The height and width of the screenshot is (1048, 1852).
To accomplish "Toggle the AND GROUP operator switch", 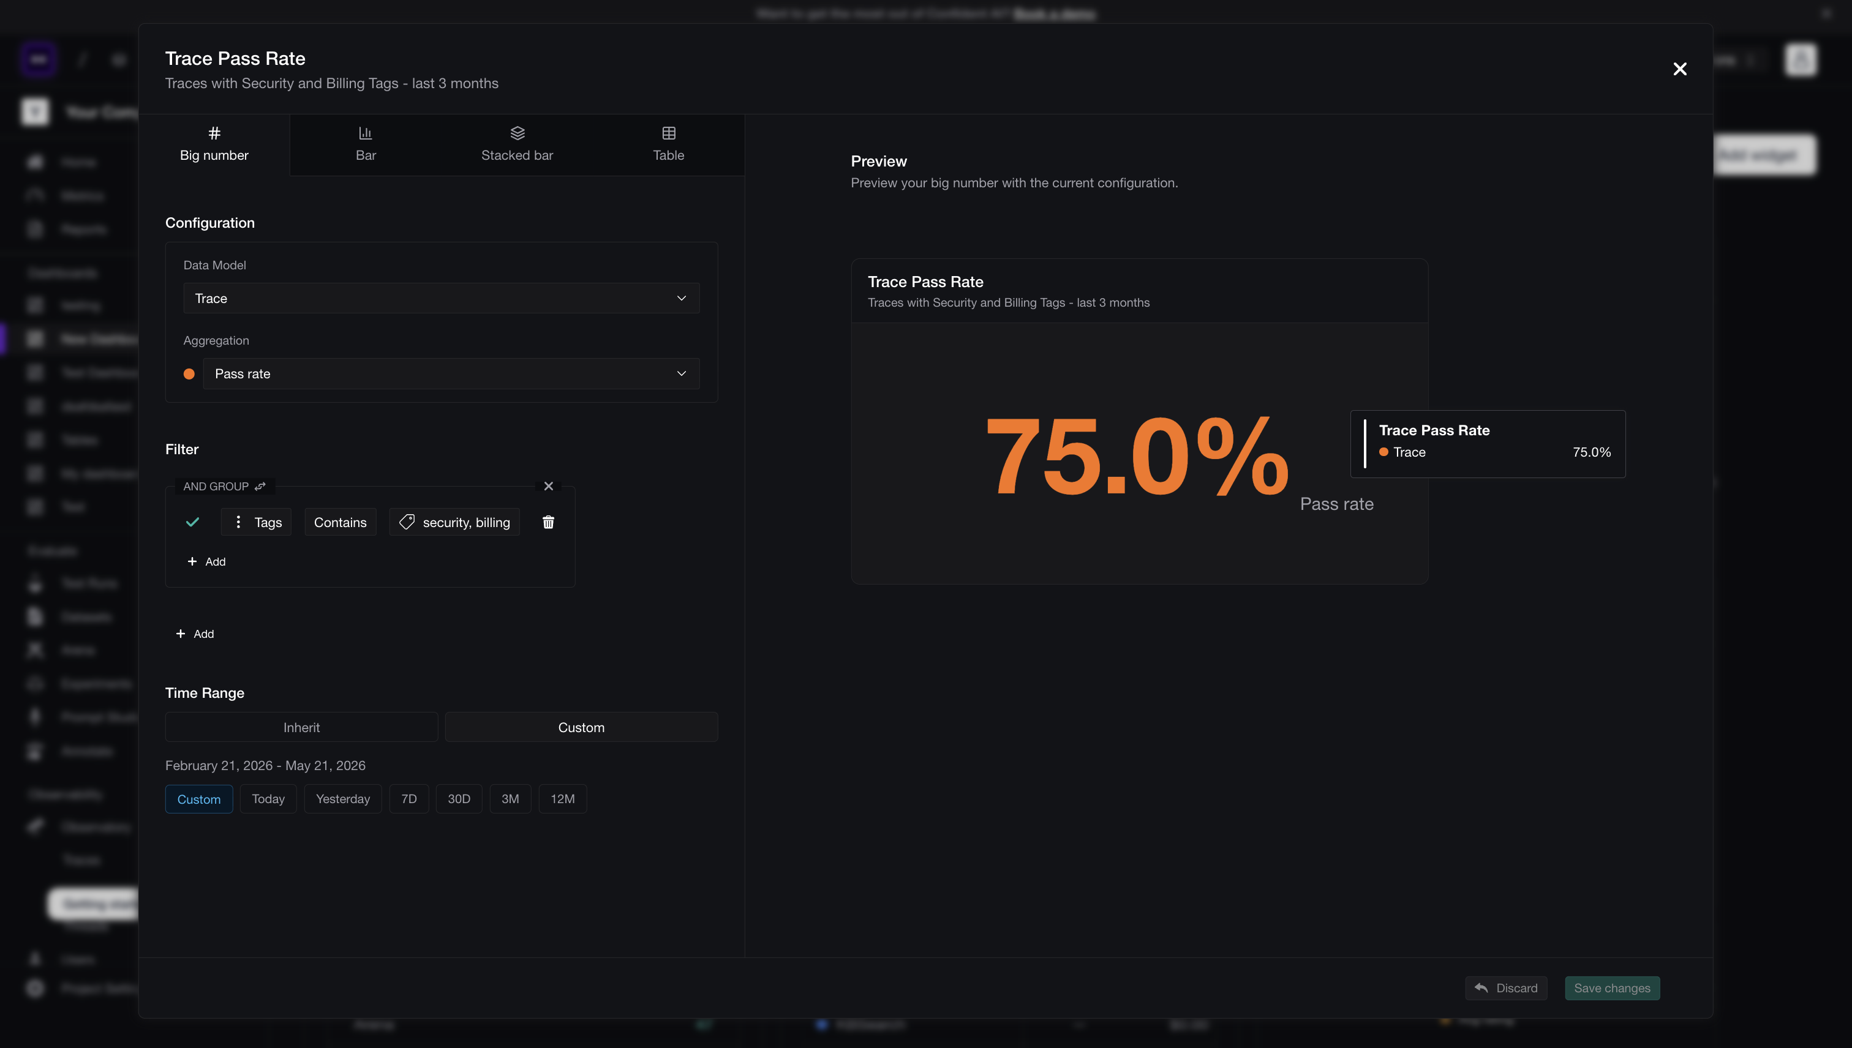I will coord(260,487).
